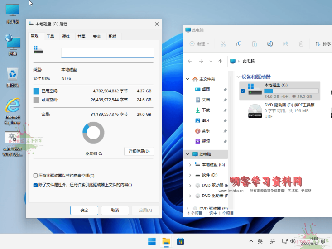Select 桌面 in Explorer sidebar
Image resolution: width=332 pixels, height=249 pixels.
(206, 89)
